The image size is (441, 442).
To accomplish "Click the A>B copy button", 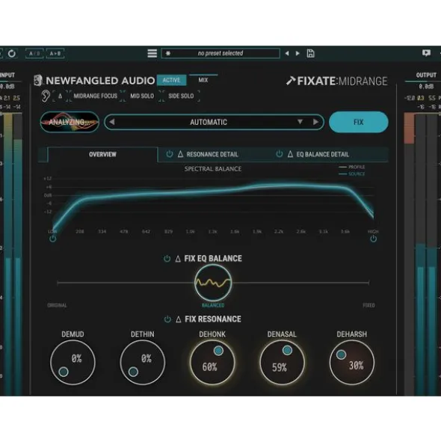I will pos(55,53).
